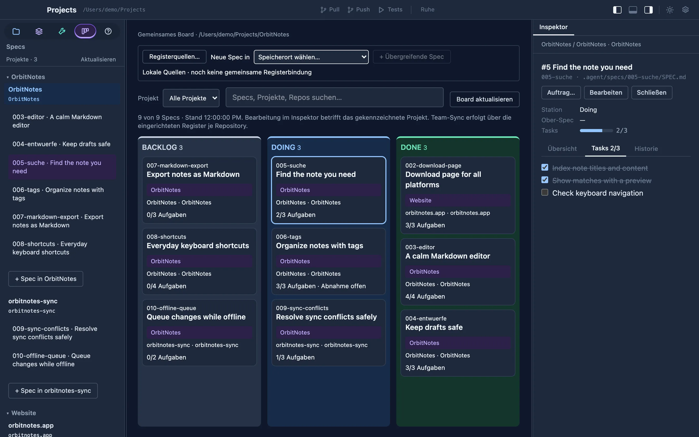Focus the 'Specs, Projekte, Repos suchen...' search field
This screenshot has width=699, height=437.
334,97
